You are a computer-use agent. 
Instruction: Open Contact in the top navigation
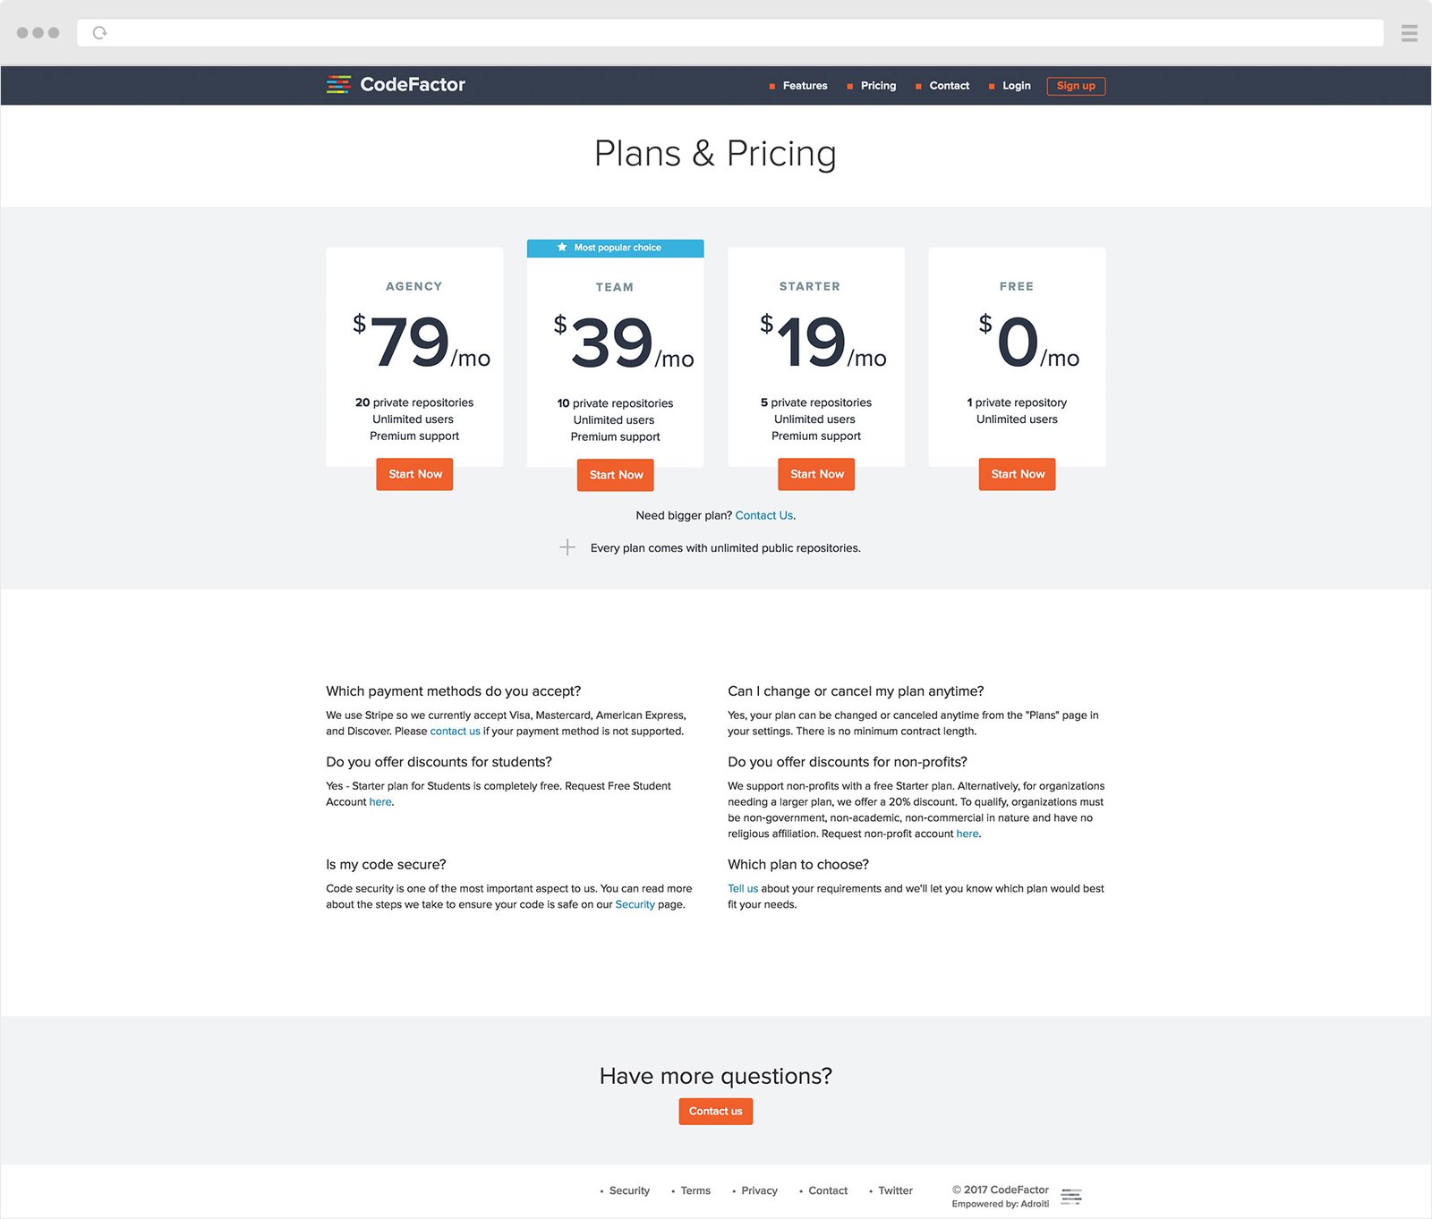point(949,86)
